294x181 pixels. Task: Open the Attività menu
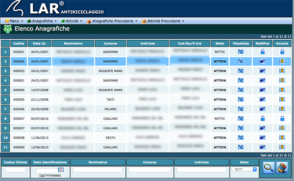point(72,21)
